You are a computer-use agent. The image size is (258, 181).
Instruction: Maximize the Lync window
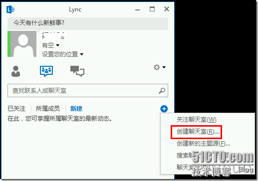click(x=152, y=9)
